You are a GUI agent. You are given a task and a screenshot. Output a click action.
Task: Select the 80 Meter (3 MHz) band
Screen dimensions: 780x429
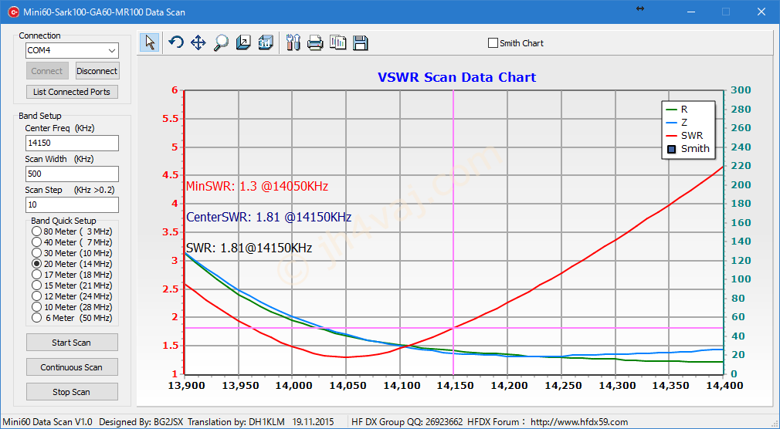click(71, 231)
